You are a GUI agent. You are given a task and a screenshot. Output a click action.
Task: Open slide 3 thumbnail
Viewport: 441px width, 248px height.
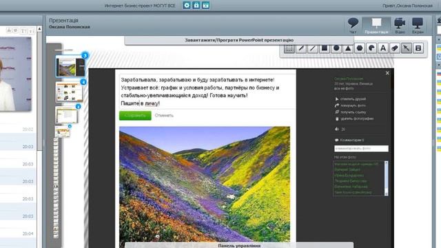[x=70, y=66]
